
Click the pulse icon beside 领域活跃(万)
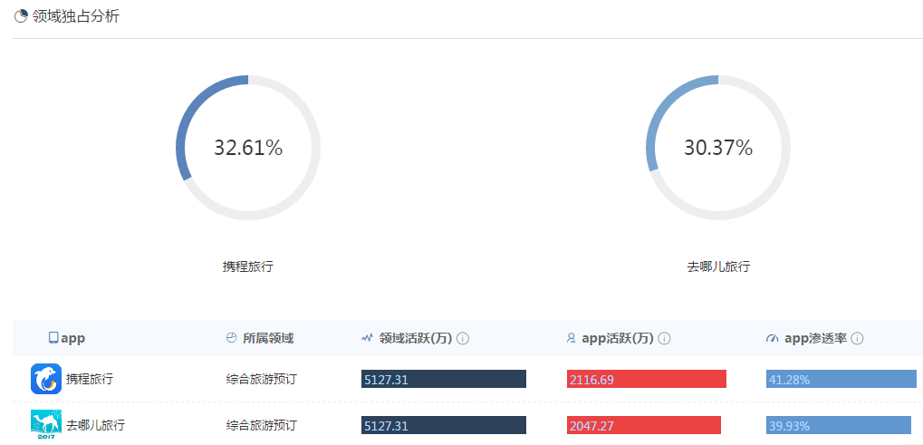[368, 338]
